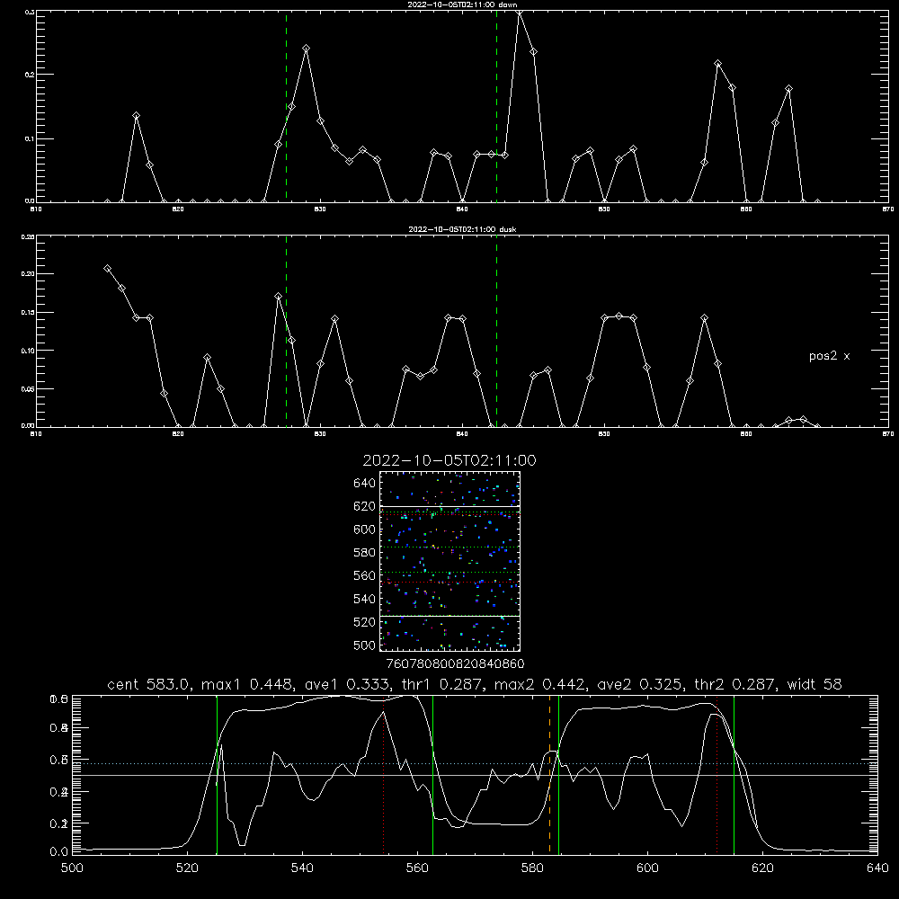Click the green vertical line near 563 in bottom plot
899x899 pixels.
433,774
